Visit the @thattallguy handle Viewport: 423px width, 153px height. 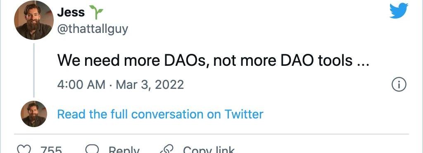point(93,29)
